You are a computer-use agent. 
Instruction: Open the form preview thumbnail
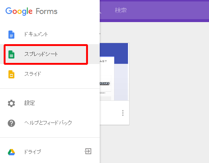click(x=114, y=72)
